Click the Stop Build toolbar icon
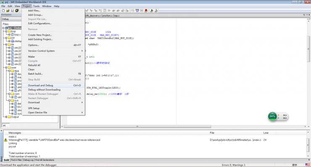The width and height of the screenshot is (311, 167). click(141, 10)
